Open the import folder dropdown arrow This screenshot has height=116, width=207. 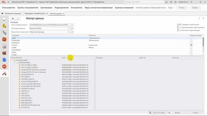click(x=69, y=28)
